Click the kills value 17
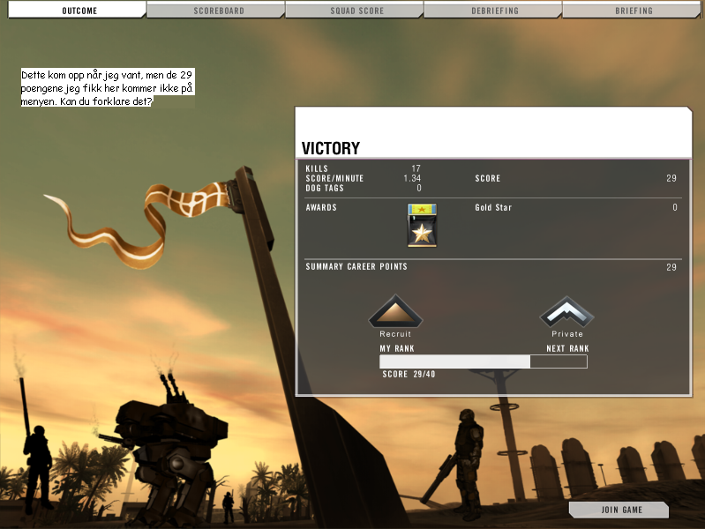705x529 pixels. click(x=416, y=168)
